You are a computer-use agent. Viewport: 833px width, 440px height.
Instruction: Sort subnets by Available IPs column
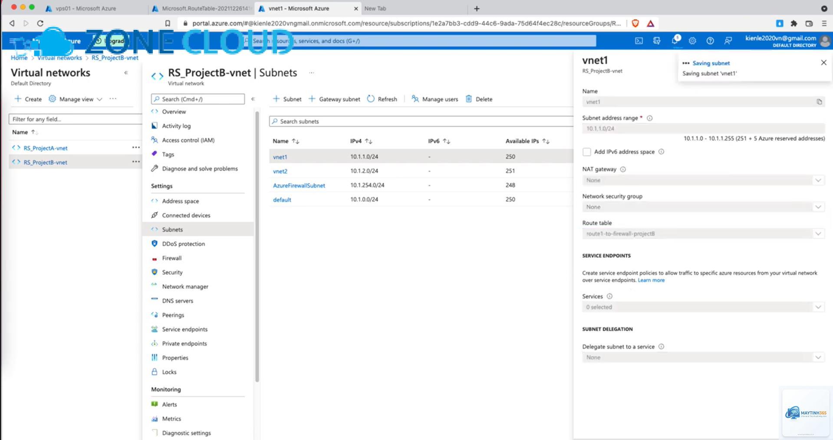(527, 141)
